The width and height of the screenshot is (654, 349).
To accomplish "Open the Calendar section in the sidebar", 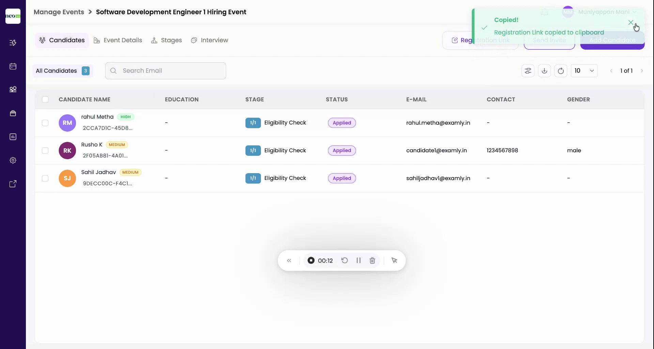I will pos(13,66).
